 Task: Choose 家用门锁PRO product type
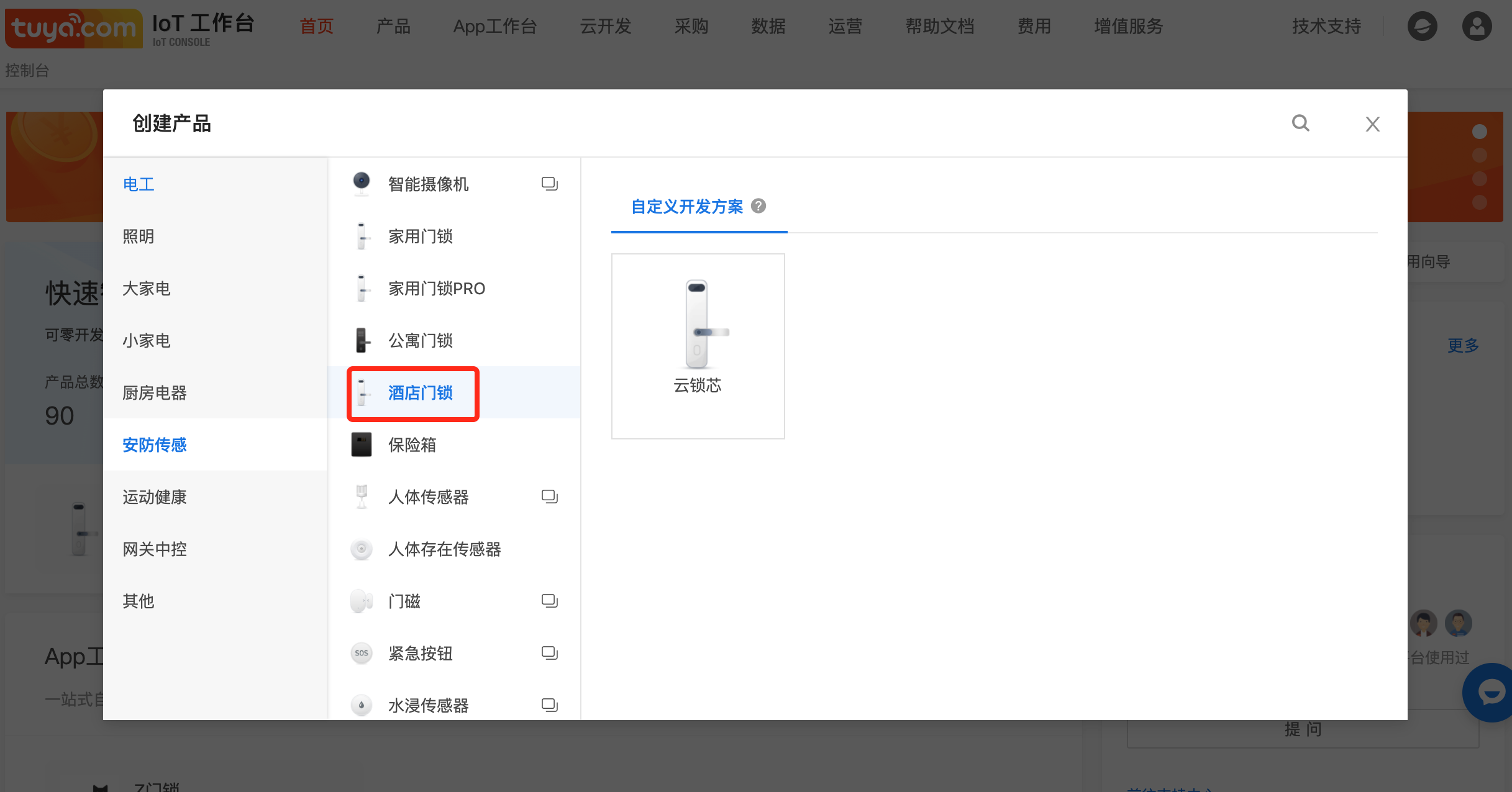pyautogui.click(x=454, y=288)
